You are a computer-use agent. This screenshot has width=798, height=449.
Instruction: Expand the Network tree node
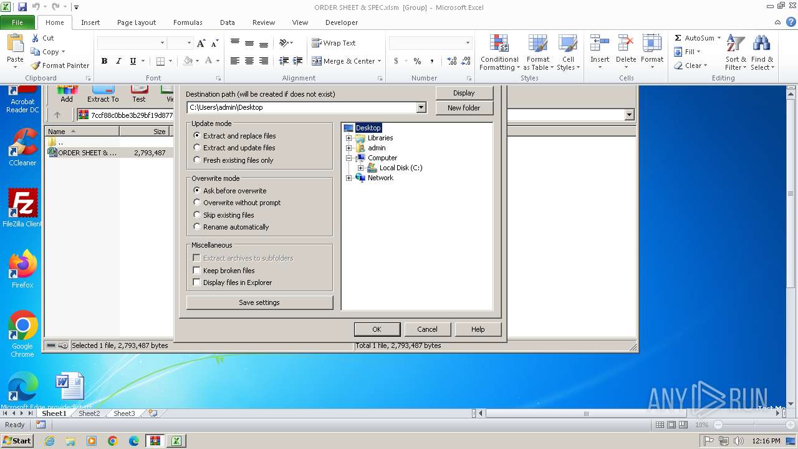(x=349, y=178)
